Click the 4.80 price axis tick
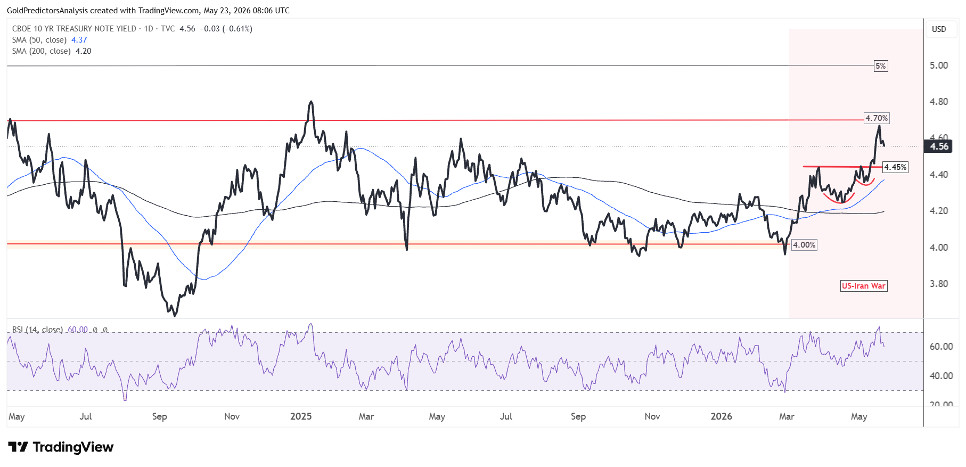966x467 pixels. click(939, 102)
